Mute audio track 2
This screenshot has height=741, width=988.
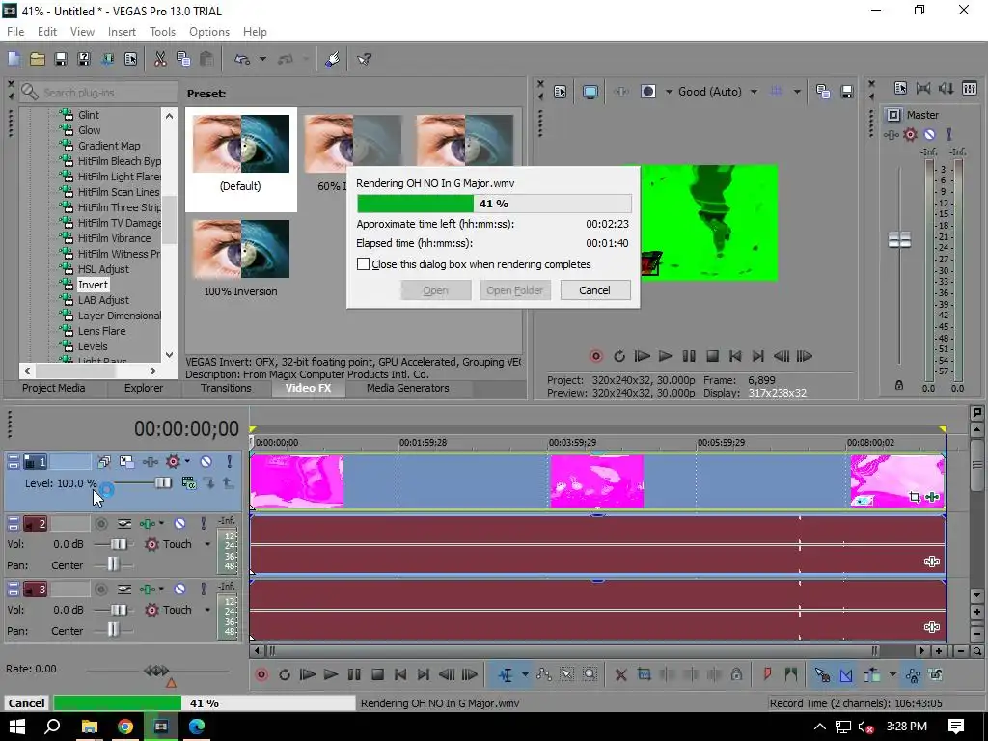pos(179,523)
